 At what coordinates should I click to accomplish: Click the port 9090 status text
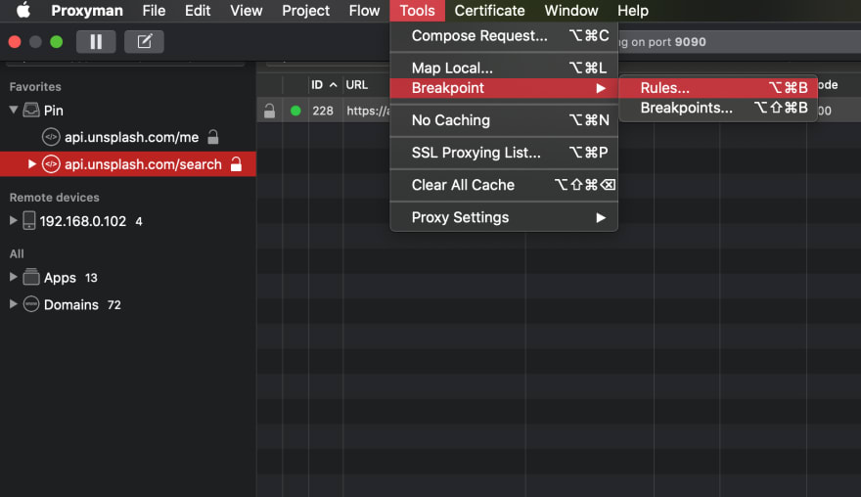(x=661, y=42)
